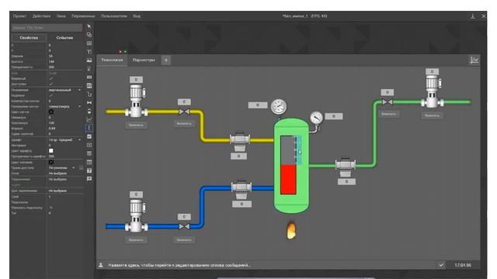Toggle the confirm checkmark beside the clock
The height and width of the screenshot is (279, 497).
coord(441,265)
